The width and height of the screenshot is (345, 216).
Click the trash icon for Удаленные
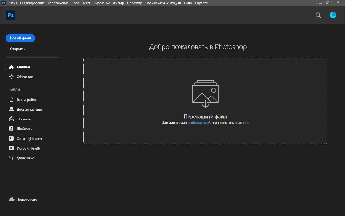[11, 158]
